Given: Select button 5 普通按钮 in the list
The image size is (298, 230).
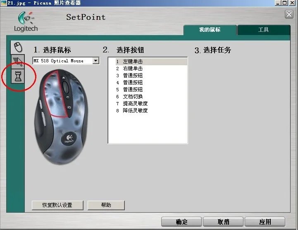Looking at the screenshot, I should [151, 90].
